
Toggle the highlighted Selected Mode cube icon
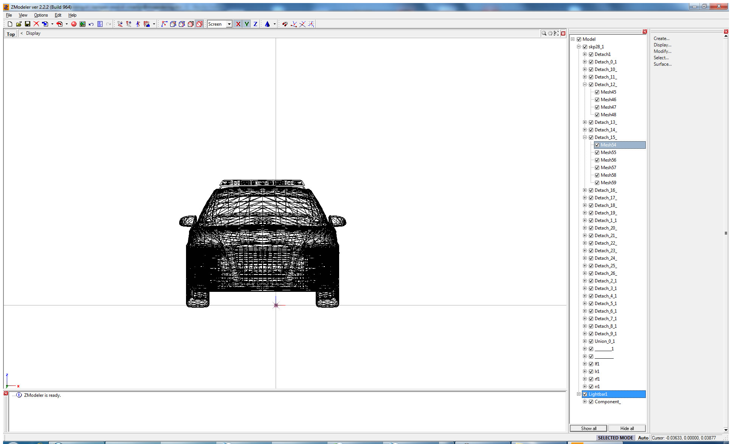(x=199, y=24)
